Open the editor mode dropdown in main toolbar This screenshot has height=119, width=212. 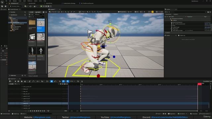pos(15,6)
